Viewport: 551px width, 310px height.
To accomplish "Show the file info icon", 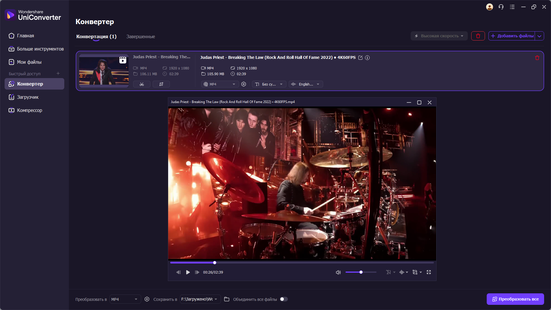I will (x=367, y=58).
